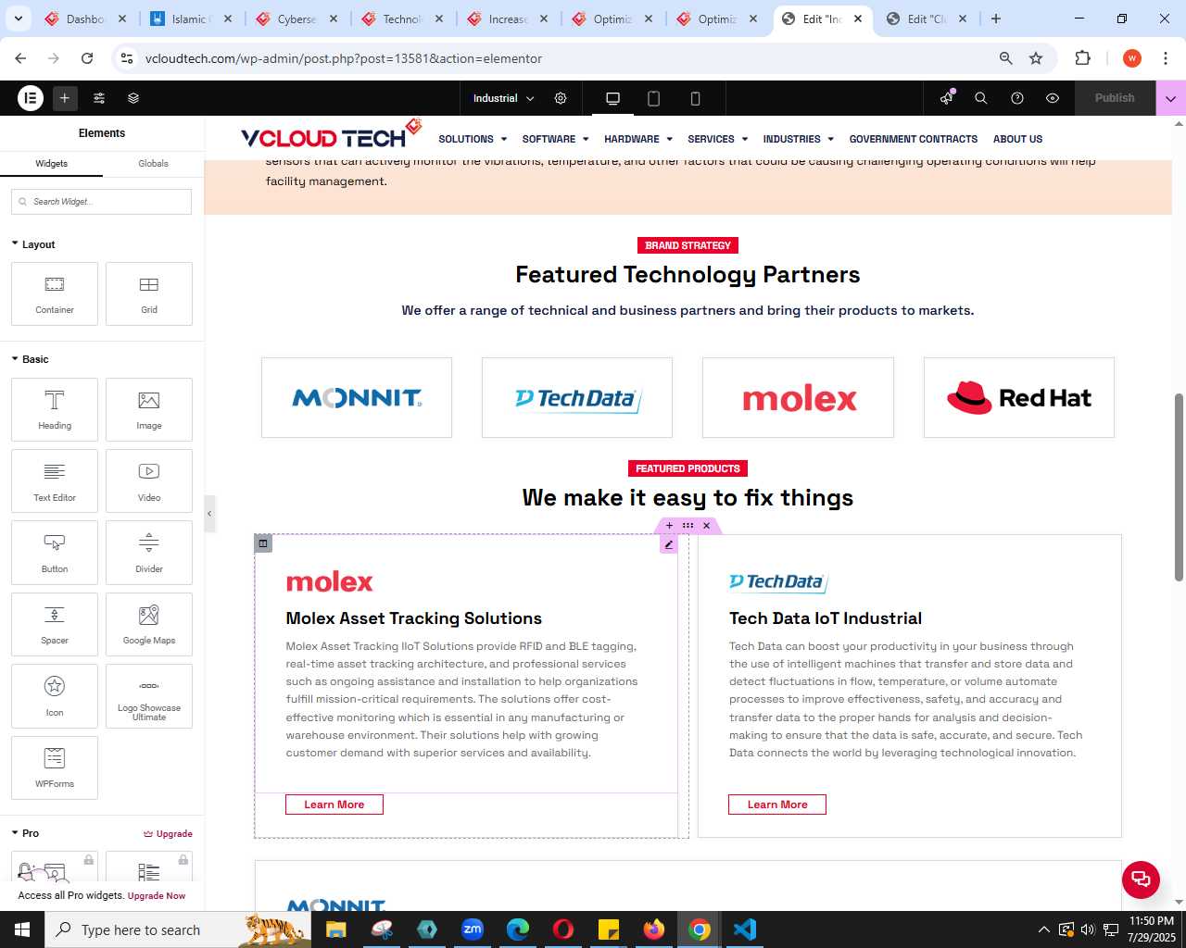The height and width of the screenshot is (948, 1186).
Task: Select the Divider widget
Action: coord(149,553)
